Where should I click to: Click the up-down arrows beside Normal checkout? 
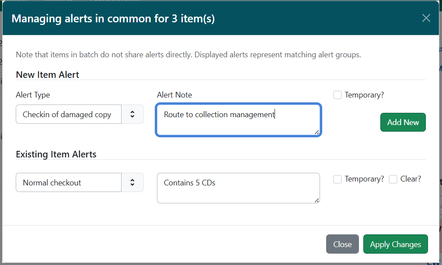[x=132, y=182]
